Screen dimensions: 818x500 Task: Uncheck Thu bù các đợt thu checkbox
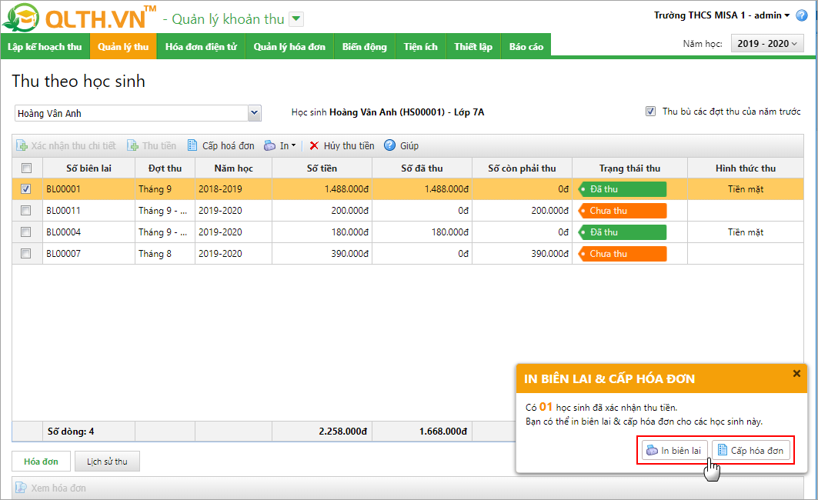tap(651, 112)
